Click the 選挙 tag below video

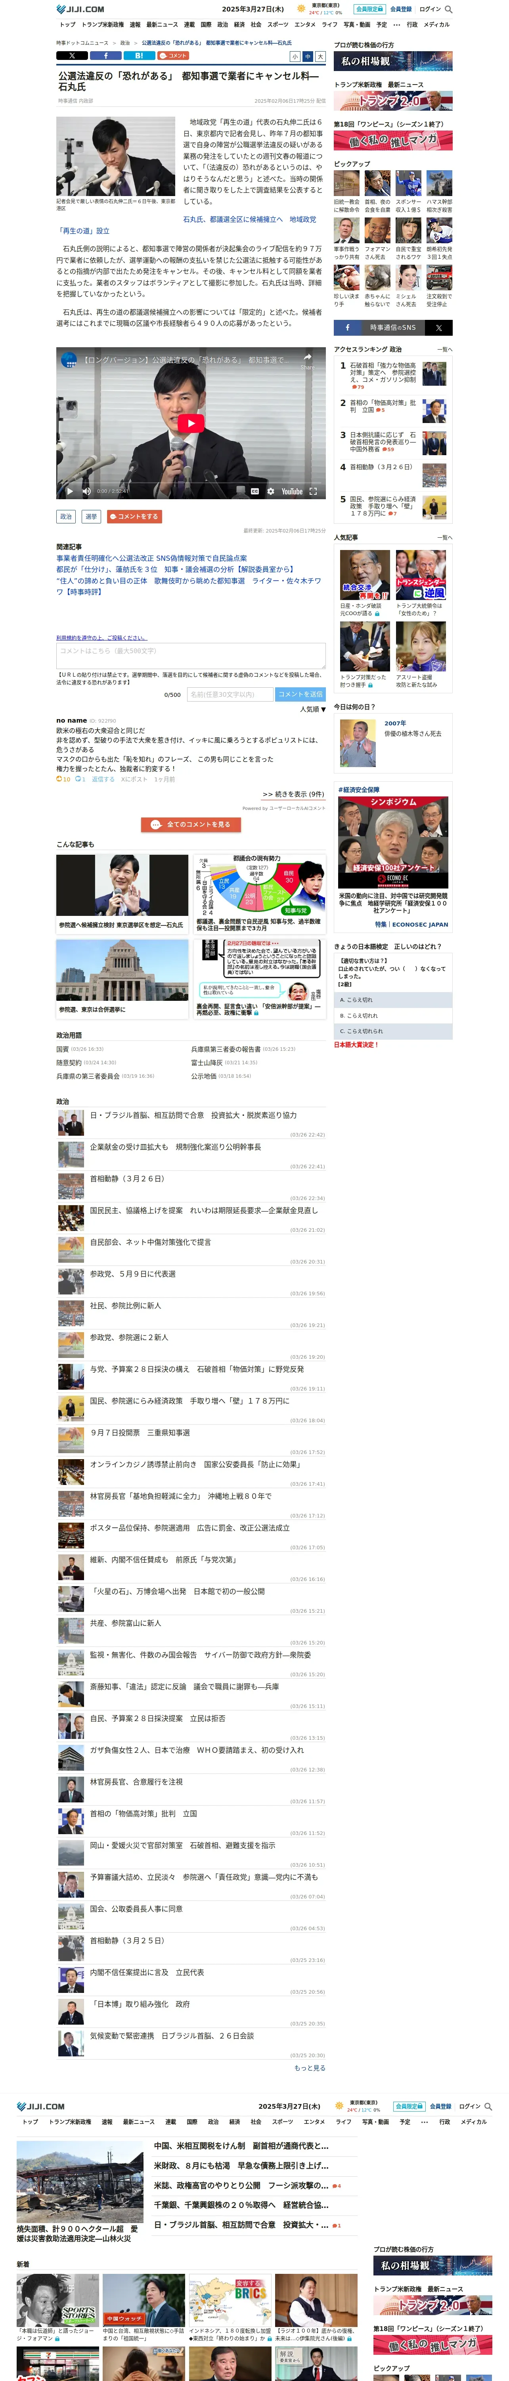(x=92, y=517)
